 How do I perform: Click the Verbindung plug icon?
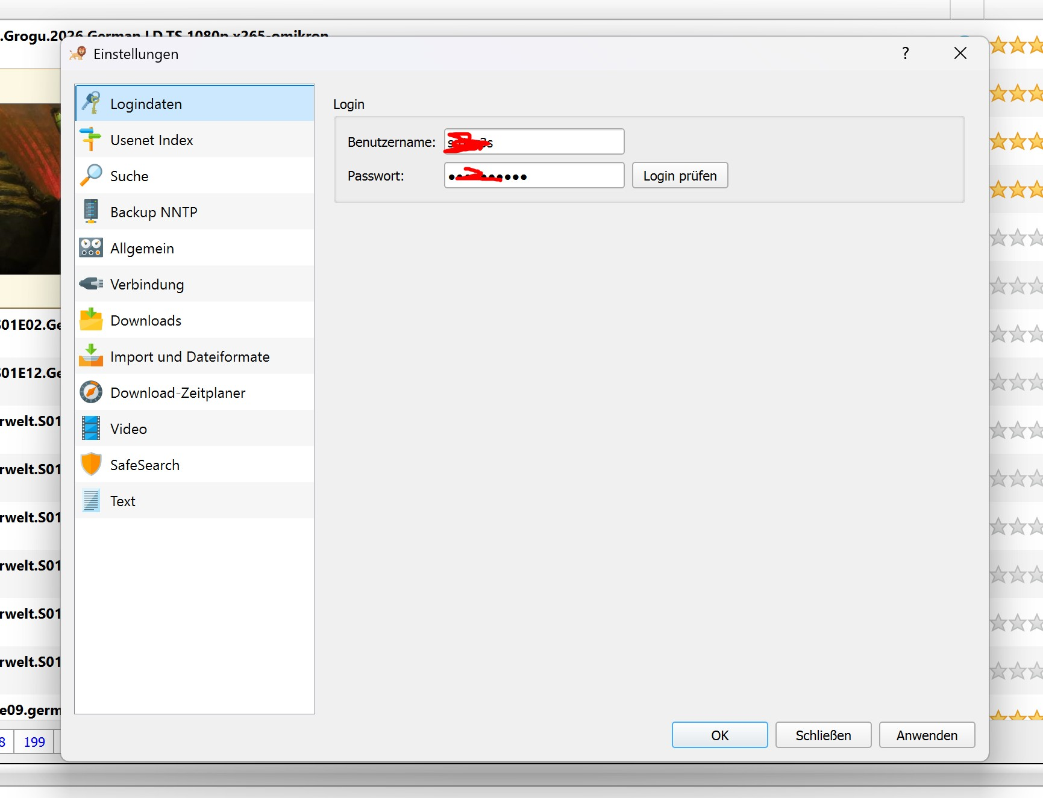pos(91,283)
